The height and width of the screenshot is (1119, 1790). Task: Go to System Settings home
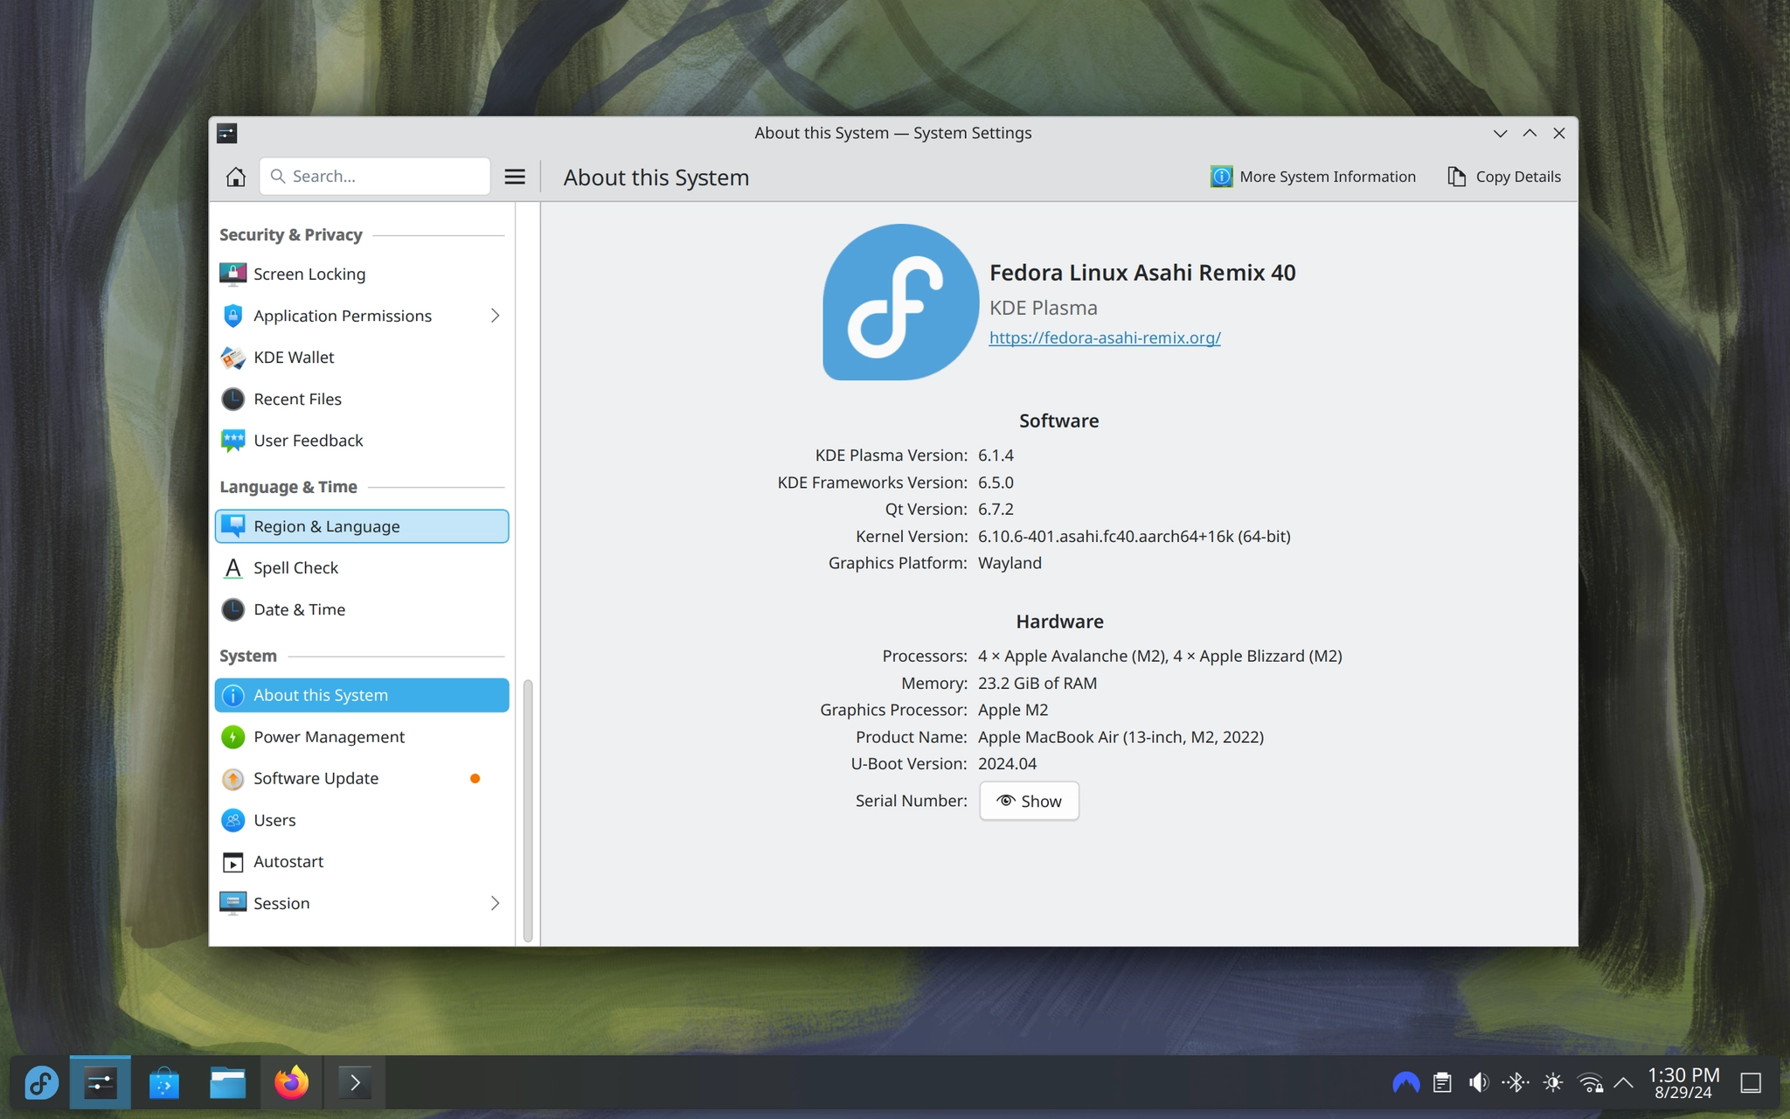[235, 177]
